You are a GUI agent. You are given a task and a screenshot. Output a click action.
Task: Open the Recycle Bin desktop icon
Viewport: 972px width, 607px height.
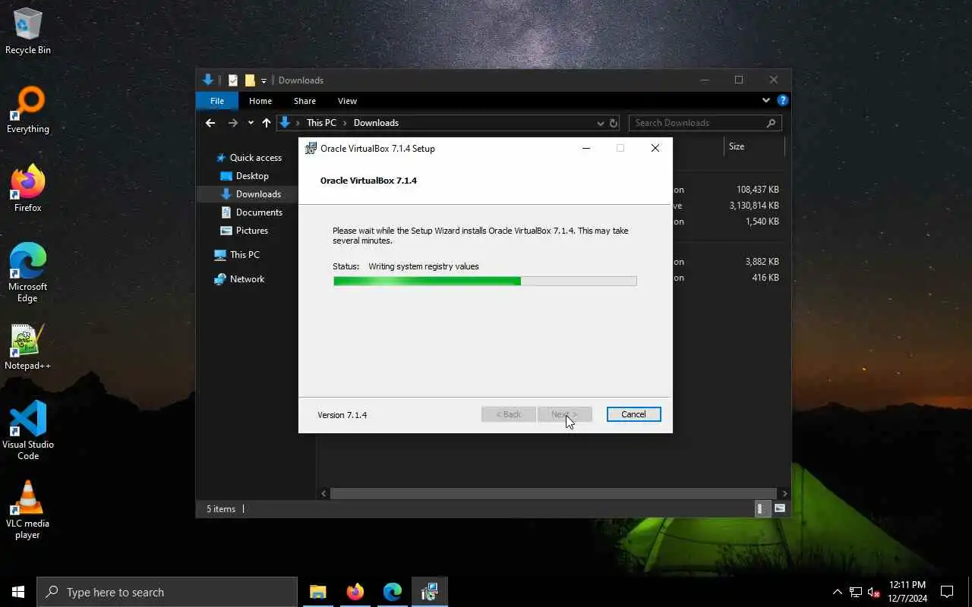click(28, 31)
